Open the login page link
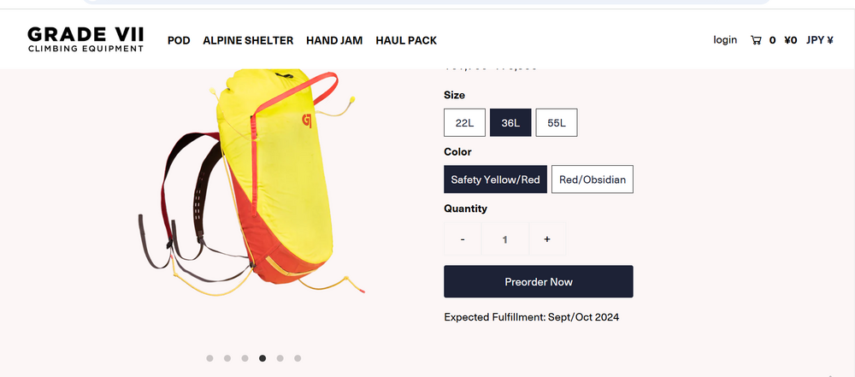This screenshot has height=377, width=855. coord(725,40)
